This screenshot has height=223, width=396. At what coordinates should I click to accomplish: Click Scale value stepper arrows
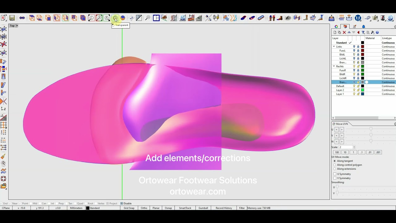tap(354, 147)
